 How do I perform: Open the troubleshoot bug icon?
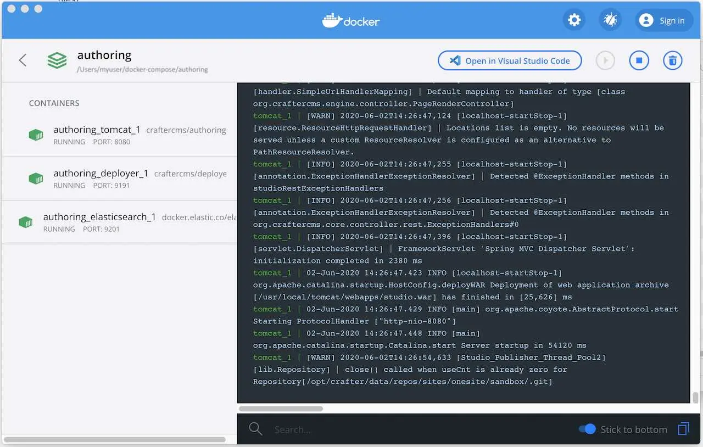[x=610, y=20]
